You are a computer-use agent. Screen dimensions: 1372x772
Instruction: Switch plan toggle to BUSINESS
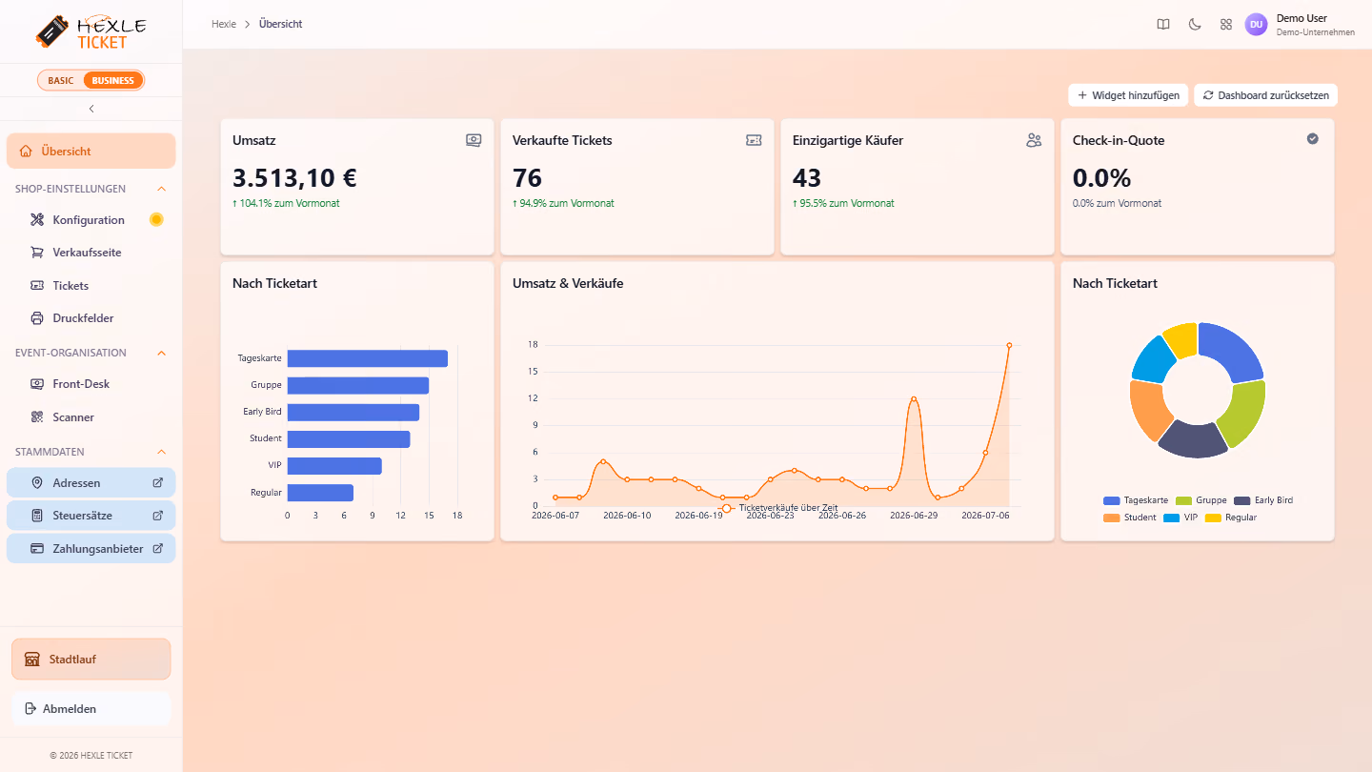pos(113,80)
